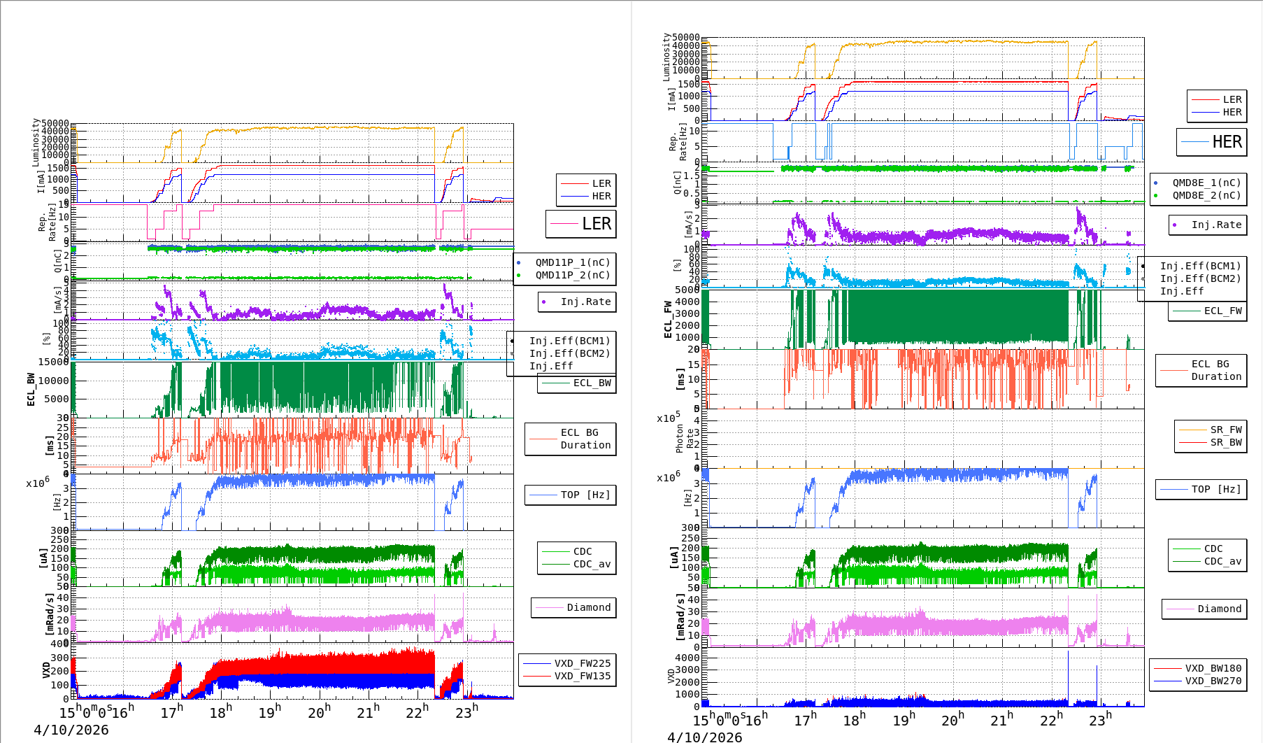Pick the VXD_FW135 legend entry

[581, 676]
